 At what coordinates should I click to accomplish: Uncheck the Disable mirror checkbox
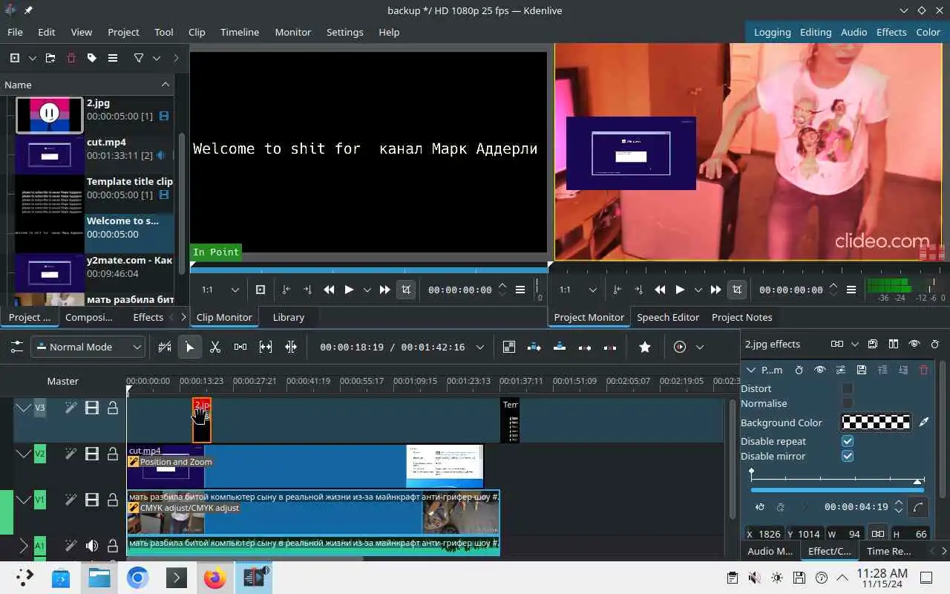(848, 456)
